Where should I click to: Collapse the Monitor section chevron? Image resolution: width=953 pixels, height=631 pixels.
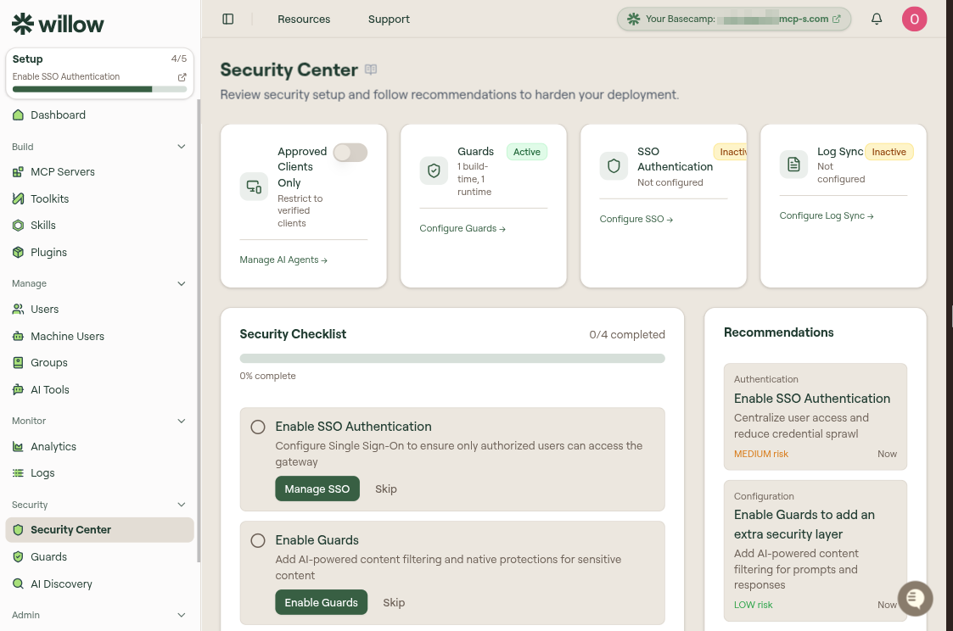181,421
